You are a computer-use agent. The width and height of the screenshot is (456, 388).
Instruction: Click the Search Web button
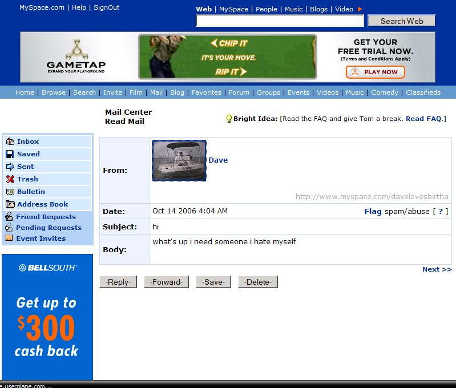click(x=402, y=21)
